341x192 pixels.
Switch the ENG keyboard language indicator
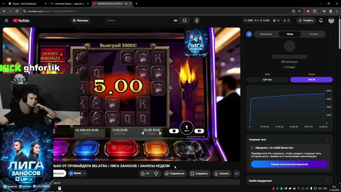325,189
